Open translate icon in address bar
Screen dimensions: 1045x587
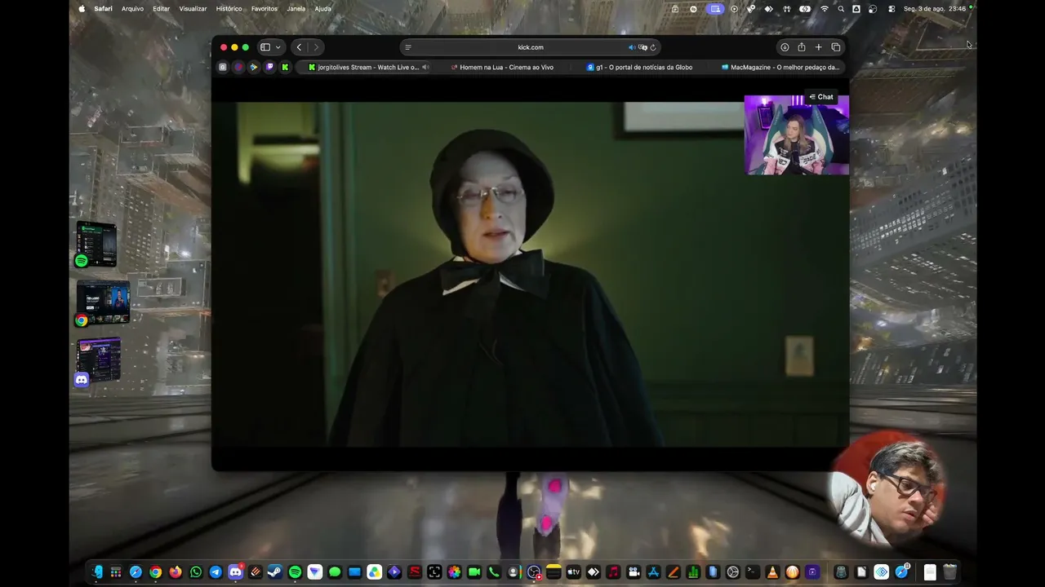click(643, 47)
